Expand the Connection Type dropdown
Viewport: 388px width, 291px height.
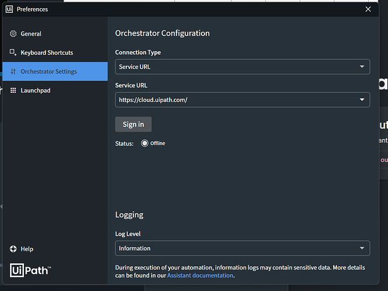(362, 67)
